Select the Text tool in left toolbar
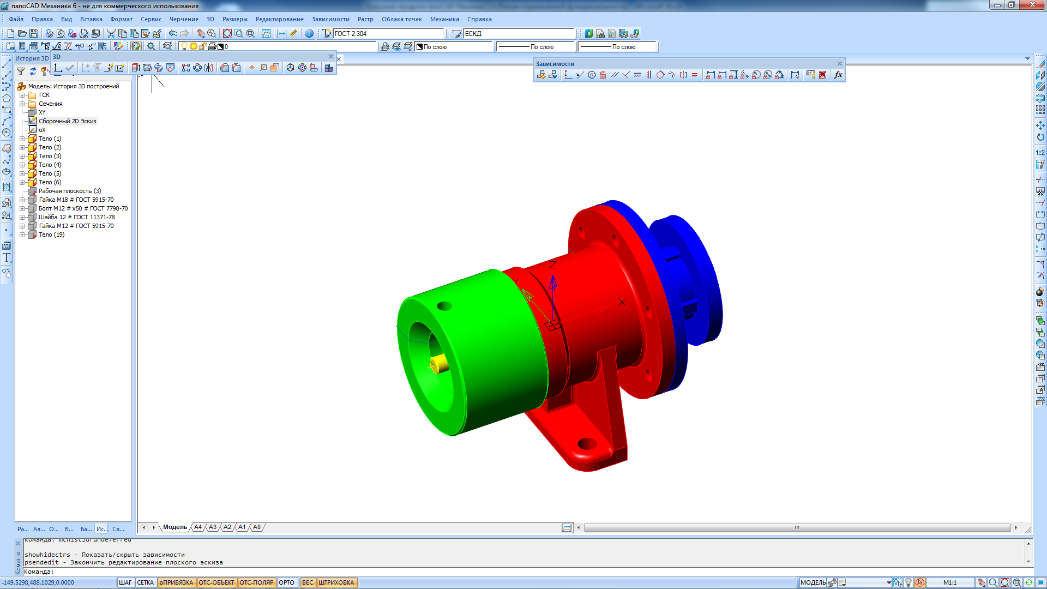The image size is (1047, 589). [x=7, y=258]
